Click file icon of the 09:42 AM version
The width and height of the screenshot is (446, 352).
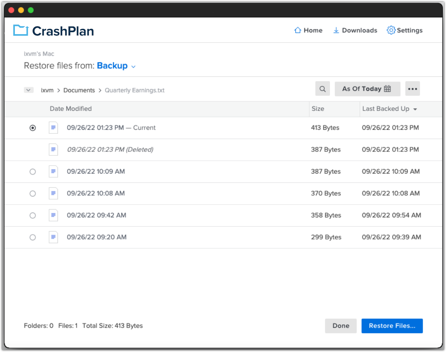53,215
